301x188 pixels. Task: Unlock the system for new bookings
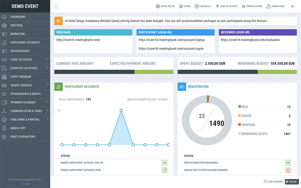pos(288,170)
